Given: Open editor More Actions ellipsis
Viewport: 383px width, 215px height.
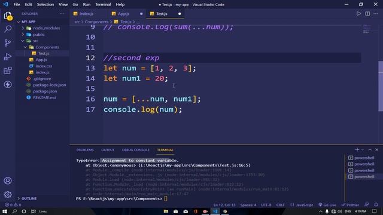Looking at the screenshot, I should 376,14.
